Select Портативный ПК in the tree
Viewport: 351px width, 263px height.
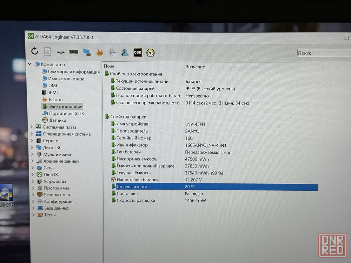(x=63, y=113)
